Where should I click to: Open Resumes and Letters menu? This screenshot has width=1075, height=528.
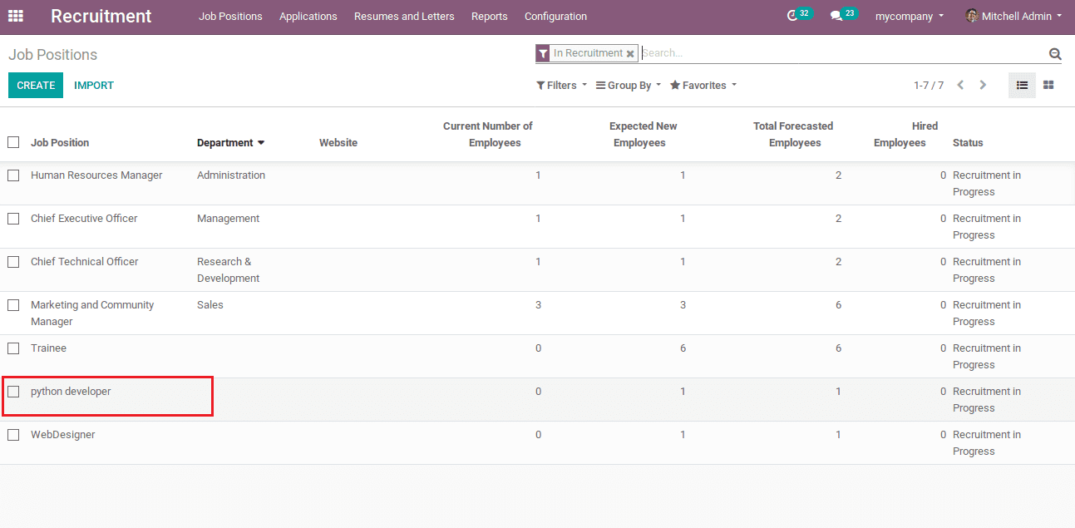click(404, 17)
